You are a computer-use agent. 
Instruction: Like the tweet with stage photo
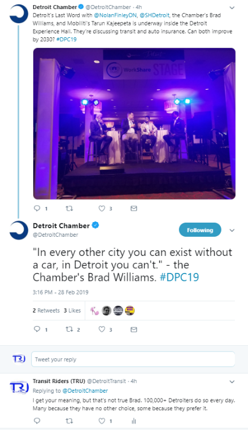[102, 209]
